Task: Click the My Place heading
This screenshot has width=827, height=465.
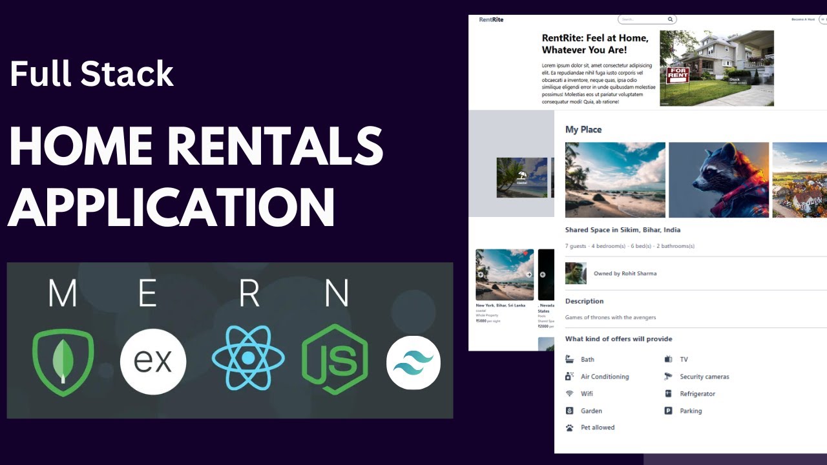Action: (583, 130)
